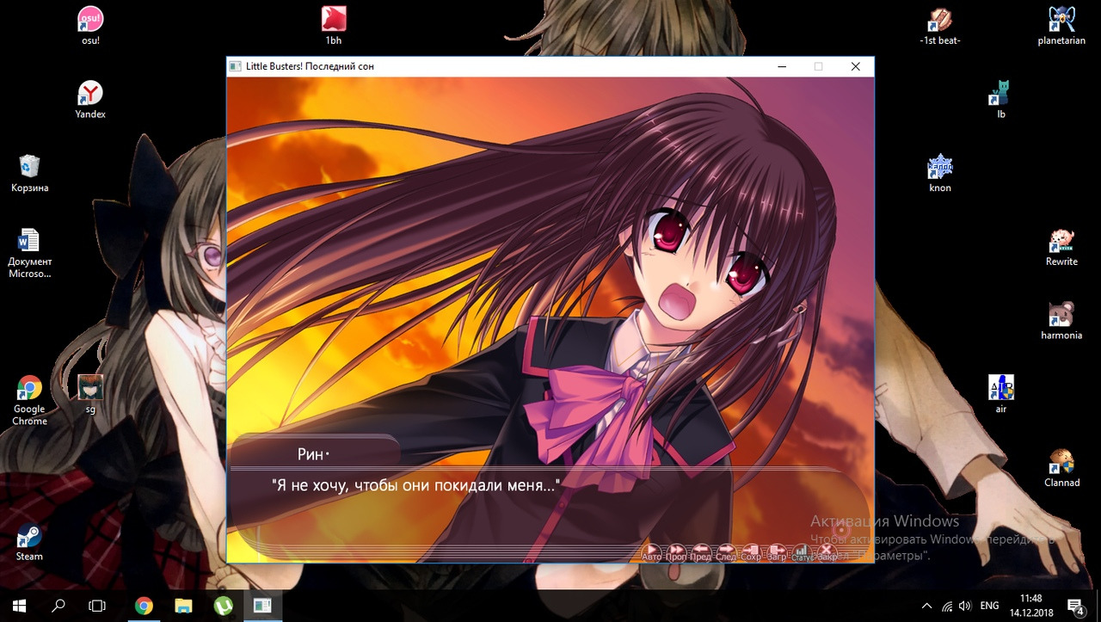Open the Статус status screen icon

802,551
